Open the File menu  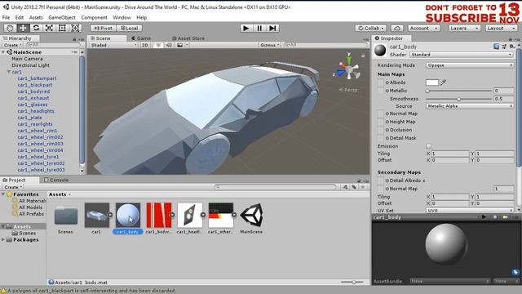coord(6,17)
